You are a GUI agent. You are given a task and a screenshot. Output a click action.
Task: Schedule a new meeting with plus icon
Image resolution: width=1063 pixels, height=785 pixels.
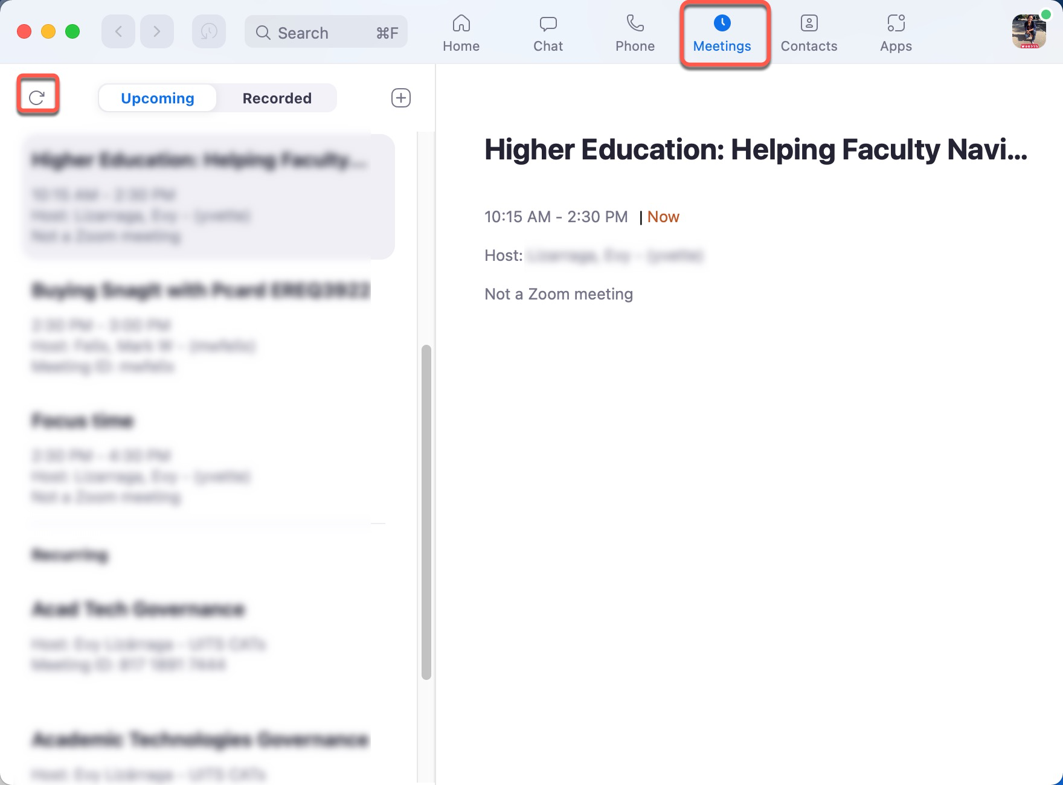click(x=401, y=98)
